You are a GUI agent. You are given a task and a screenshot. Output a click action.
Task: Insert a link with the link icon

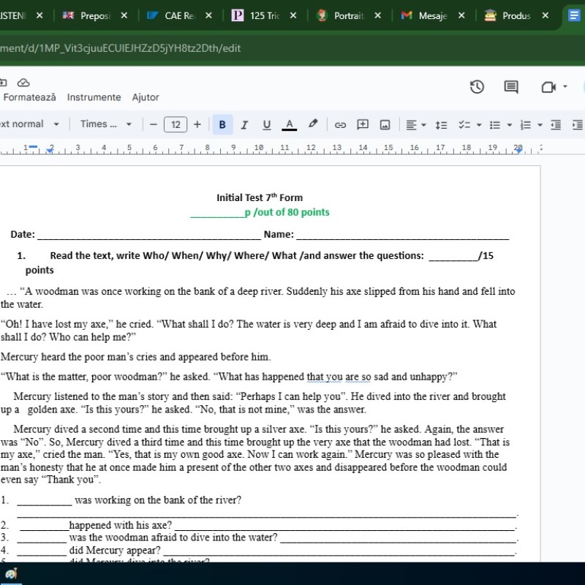tap(339, 124)
